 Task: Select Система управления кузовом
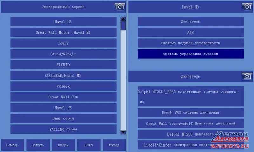[x=191, y=54]
